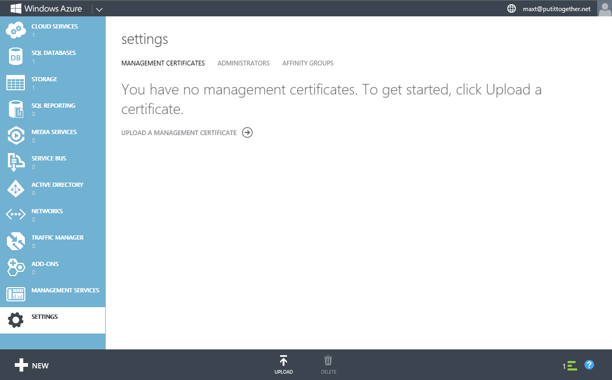Click the Upload arrow in bottom bar

pyautogui.click(x=284, y=360)
